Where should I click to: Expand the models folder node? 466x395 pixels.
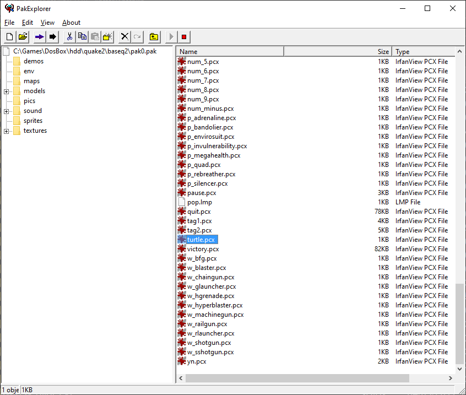(x=6, y=91)
